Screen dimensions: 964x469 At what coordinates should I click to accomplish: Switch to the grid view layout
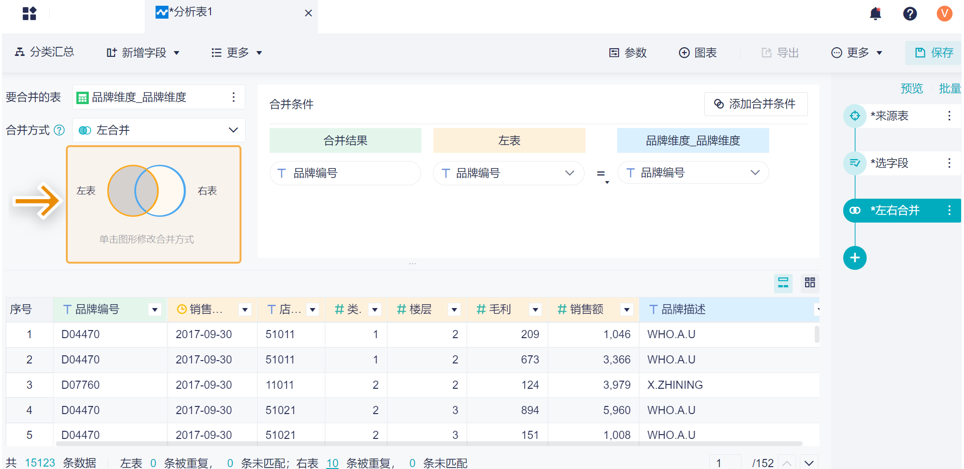coord(810,283)
